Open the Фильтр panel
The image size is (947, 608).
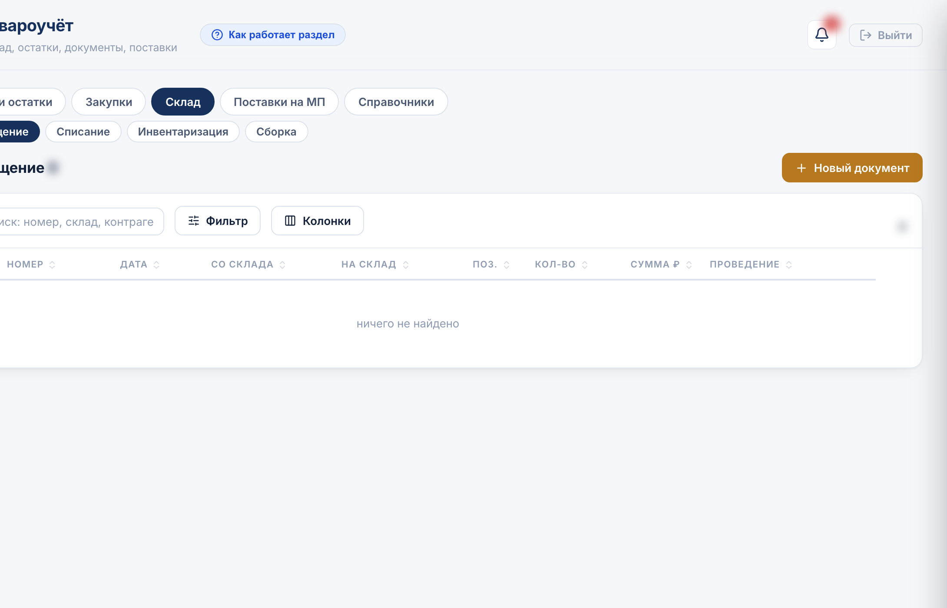tap(218, 221)
